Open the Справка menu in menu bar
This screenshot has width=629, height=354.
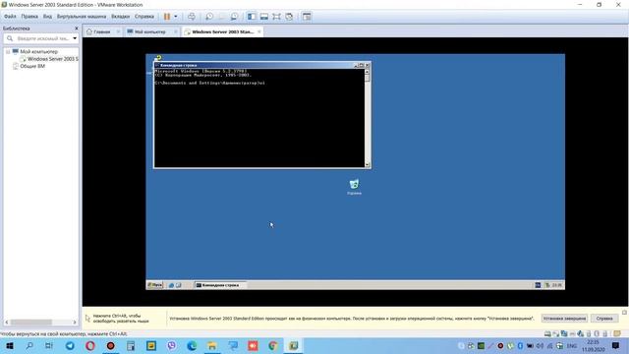coord(144,17)
